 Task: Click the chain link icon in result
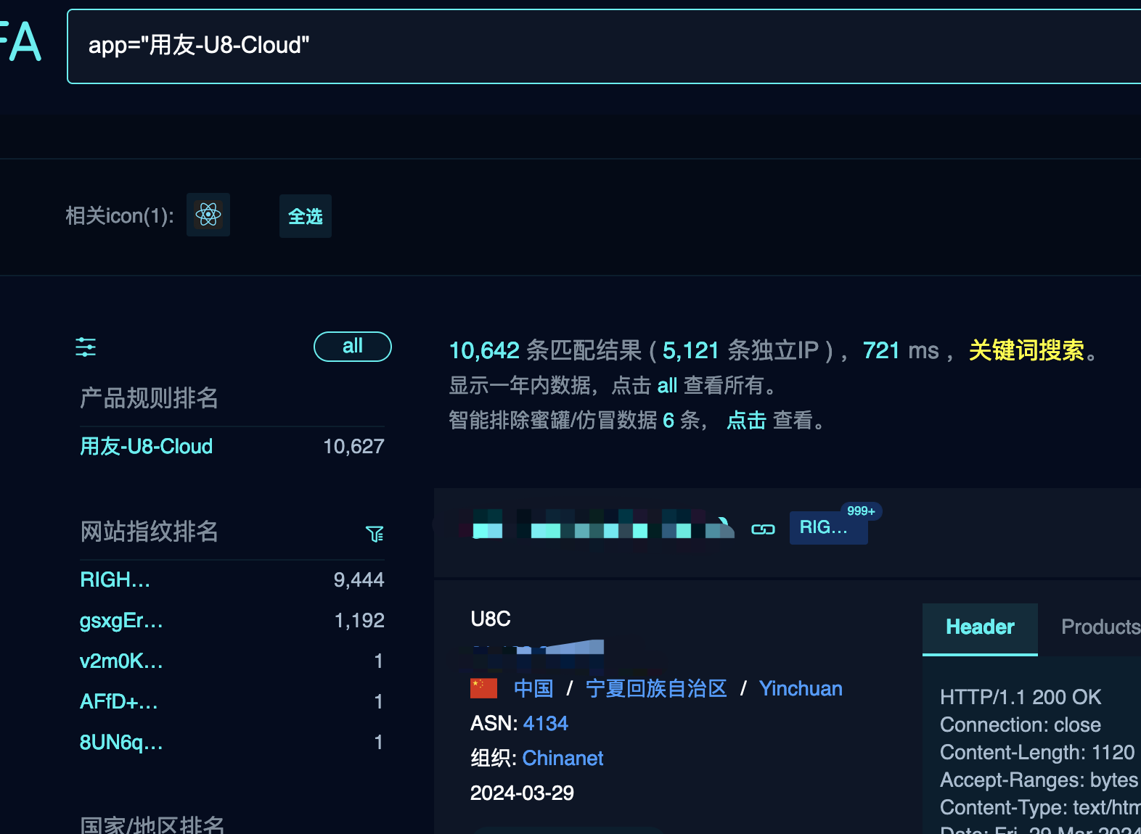pos(763,529)
